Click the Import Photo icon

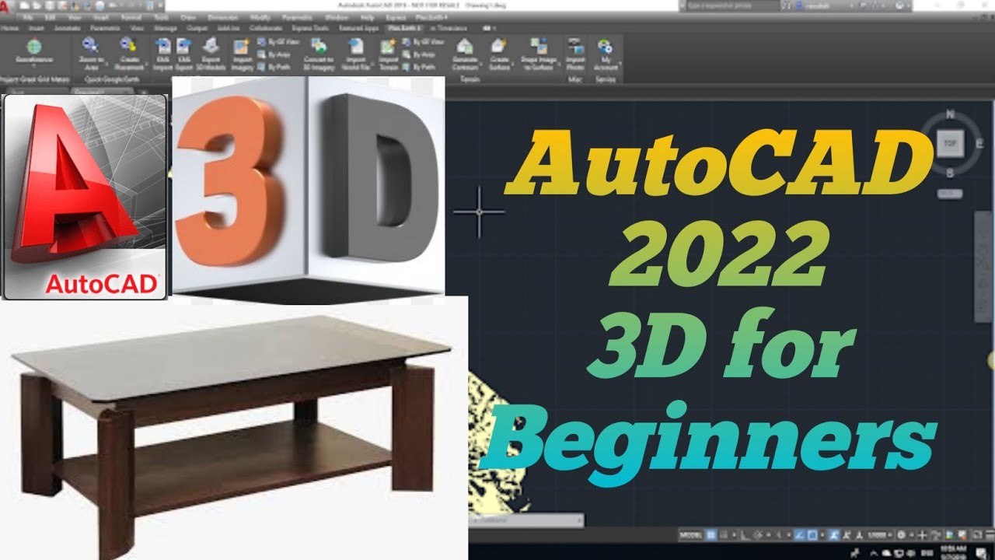tap(575, 45)
